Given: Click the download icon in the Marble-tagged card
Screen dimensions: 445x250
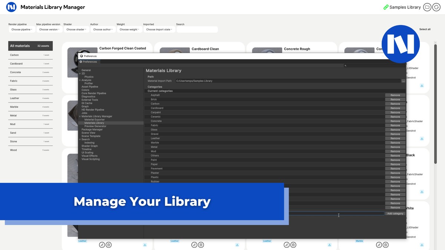Looking at the screenshot, I should tap(422, 245).
